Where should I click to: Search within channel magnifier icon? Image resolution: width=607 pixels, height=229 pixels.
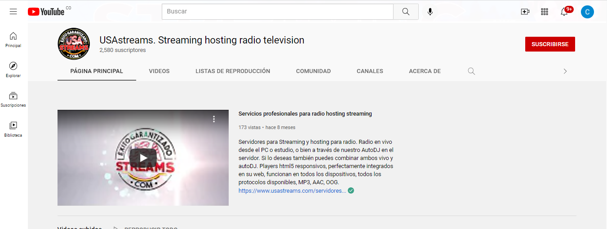[471, 71]
